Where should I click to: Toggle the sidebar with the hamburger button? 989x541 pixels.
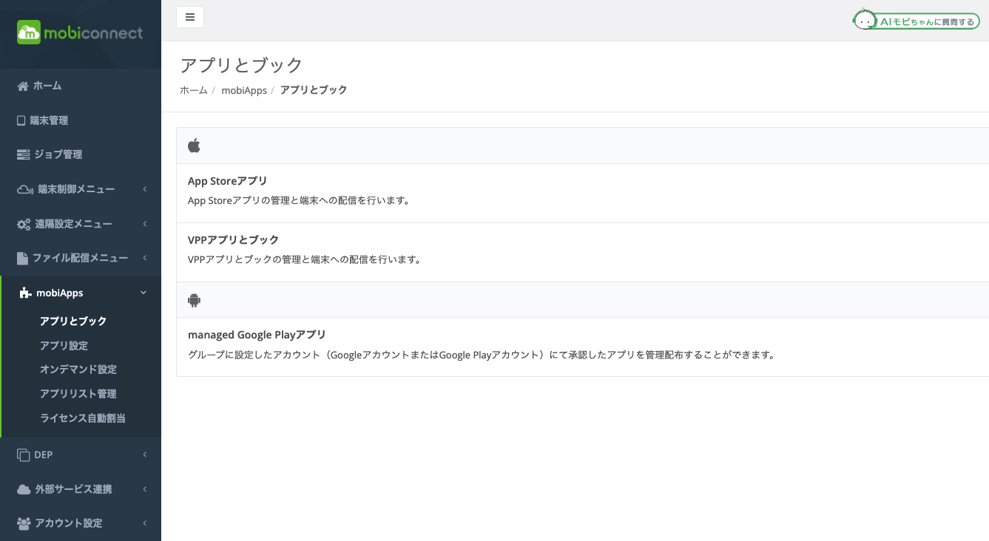190,16
